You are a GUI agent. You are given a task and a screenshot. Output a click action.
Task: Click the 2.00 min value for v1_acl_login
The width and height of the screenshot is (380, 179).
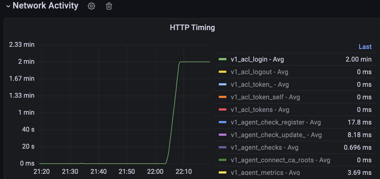358,59
